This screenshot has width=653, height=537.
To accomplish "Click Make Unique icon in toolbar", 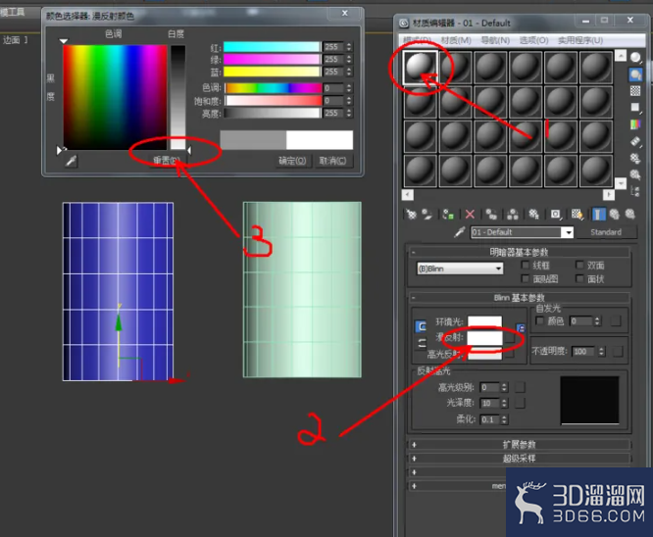I will (513, 215).
